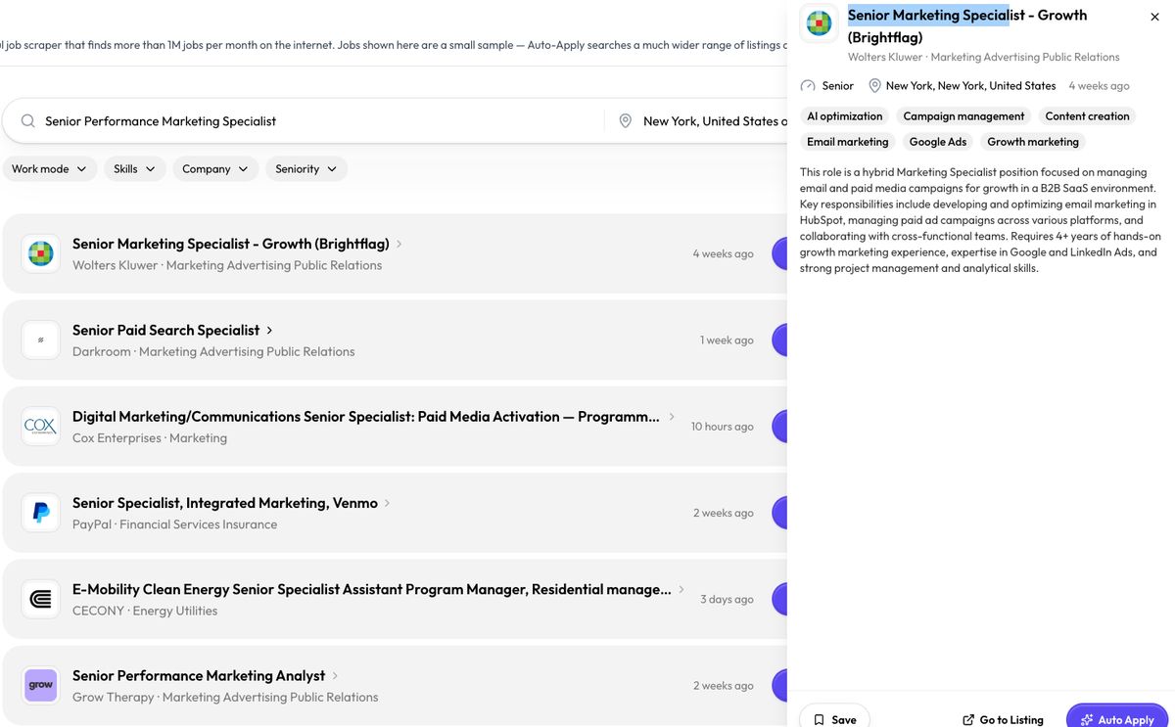Expand chevron of E-Mobility Clean Energy job
Image resolution: width=1175 pixels, height=727 pixels.
681,589
